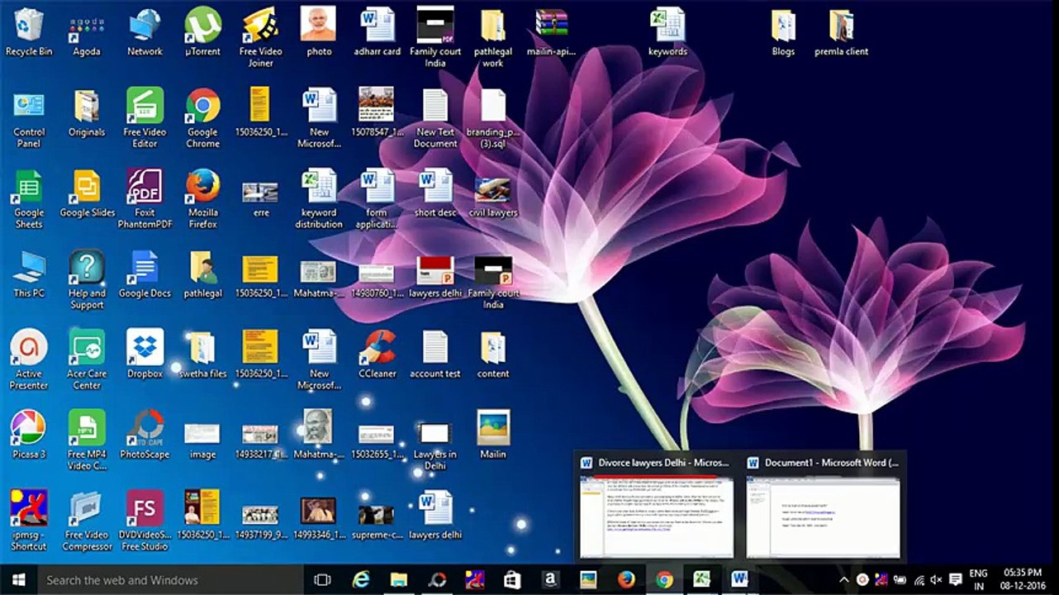Select the photo image file
This screenshot has width=1059, height=595.
[x=319, y=33]
